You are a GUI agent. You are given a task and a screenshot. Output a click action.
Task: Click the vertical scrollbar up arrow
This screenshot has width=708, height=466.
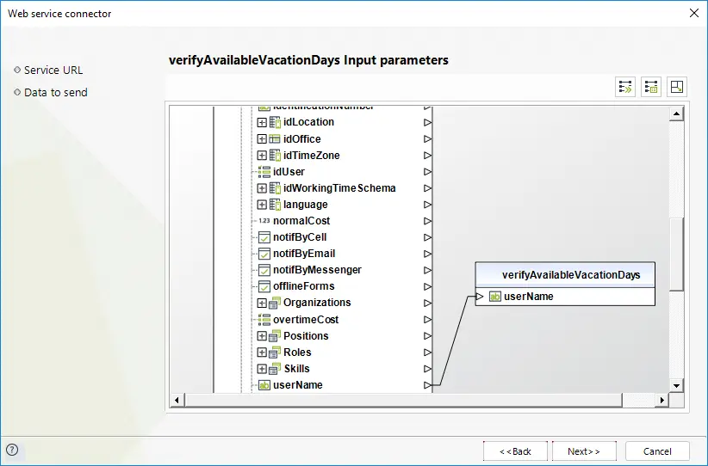point(676,113)
